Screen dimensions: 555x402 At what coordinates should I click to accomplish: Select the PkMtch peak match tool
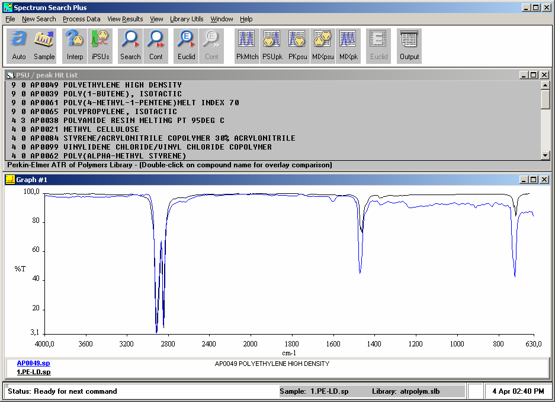247,46
